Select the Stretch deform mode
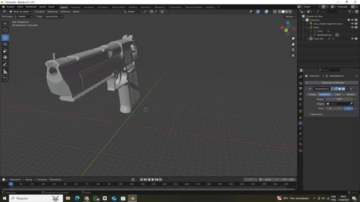Image resolution: width=360 pixels, height=202 pixels. pos(350,94)
